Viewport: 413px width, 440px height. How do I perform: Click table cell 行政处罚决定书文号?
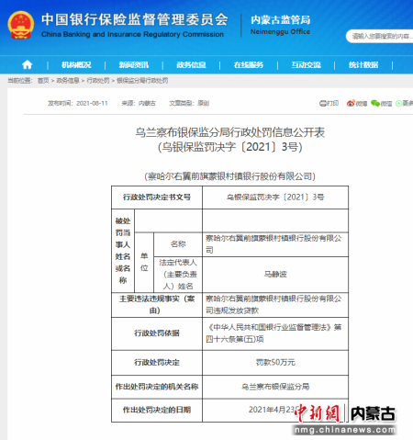coord(157,197)
